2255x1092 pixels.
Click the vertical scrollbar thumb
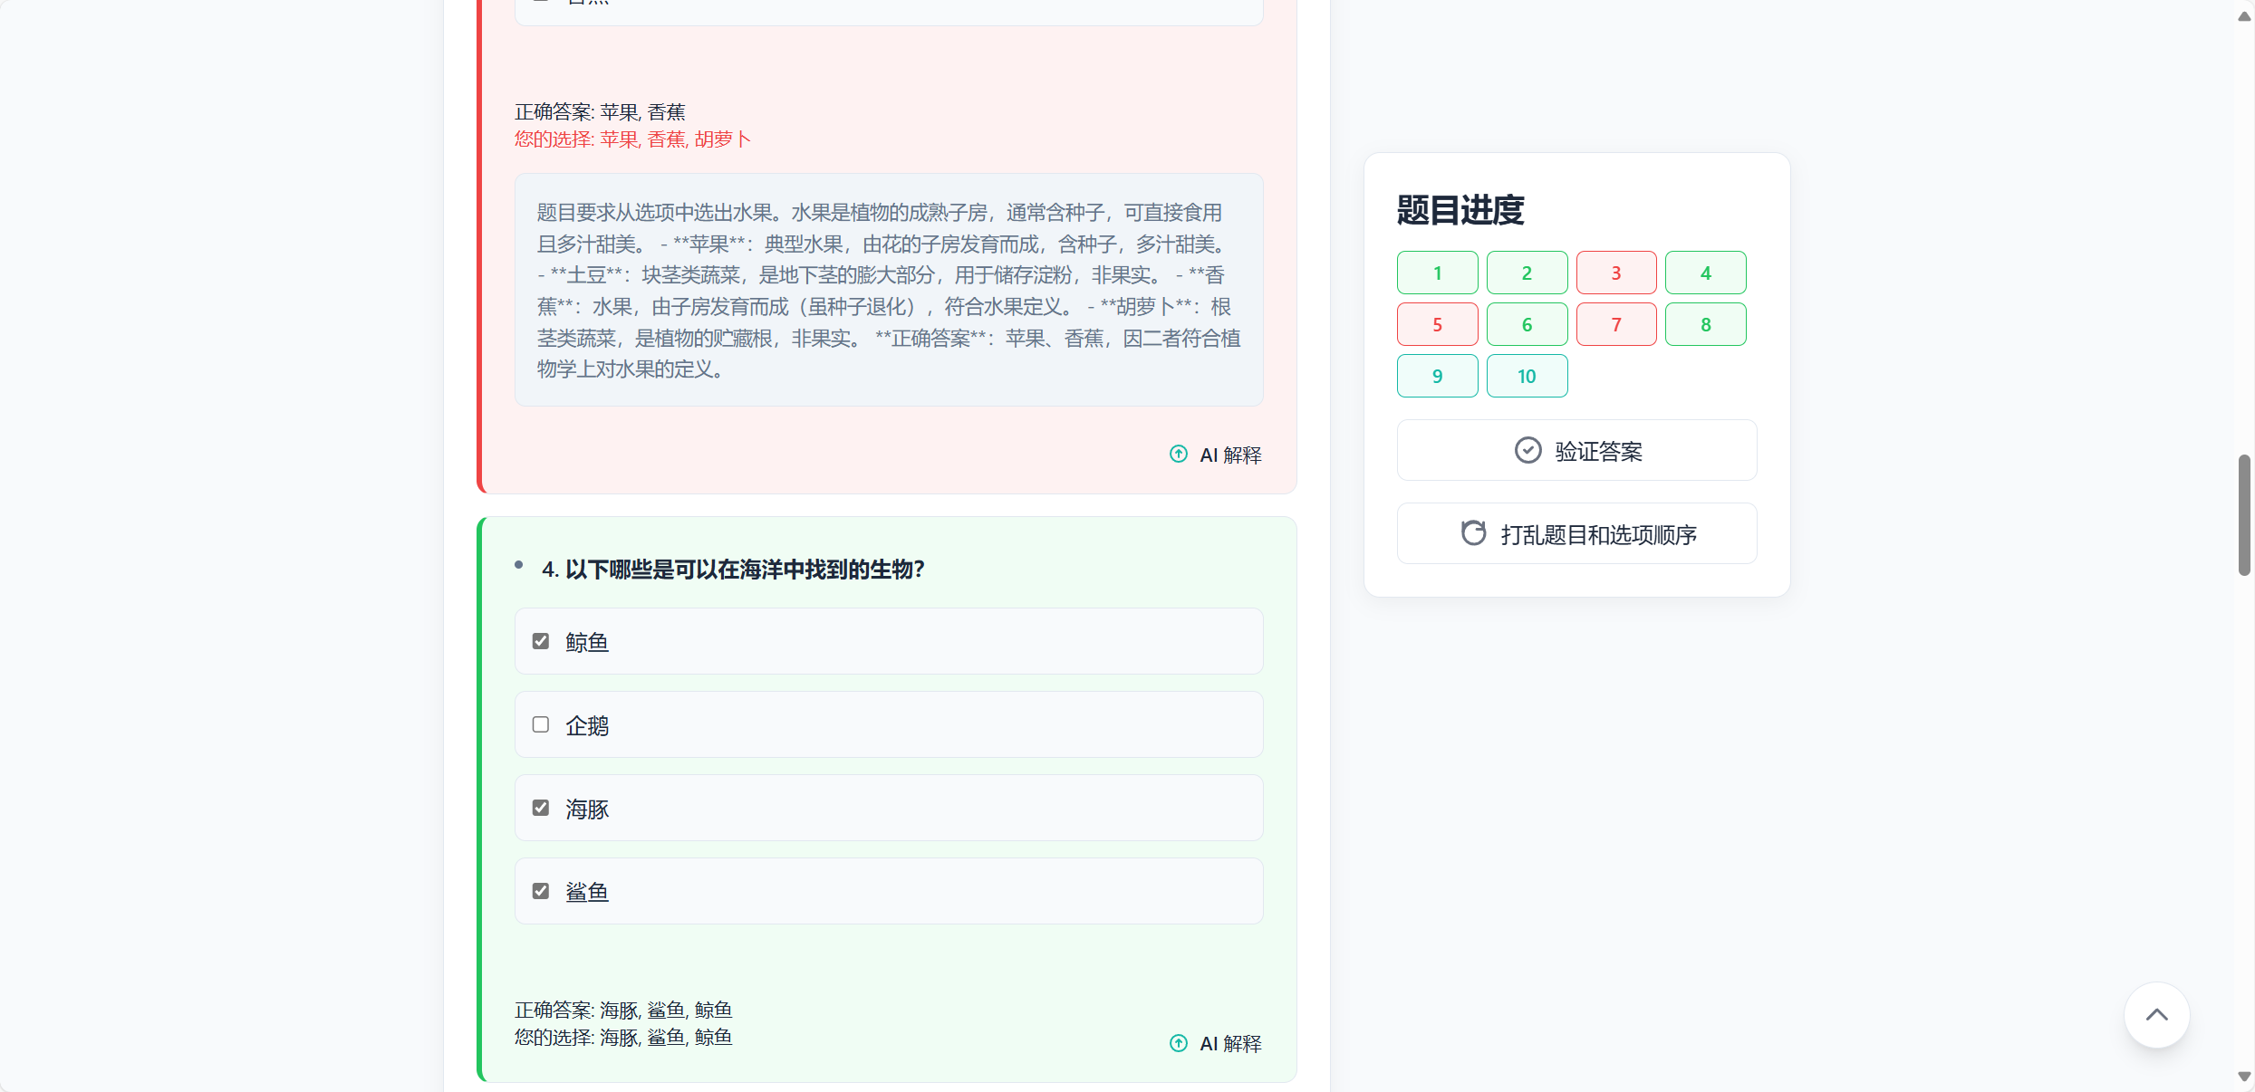tap(2244, 514)
